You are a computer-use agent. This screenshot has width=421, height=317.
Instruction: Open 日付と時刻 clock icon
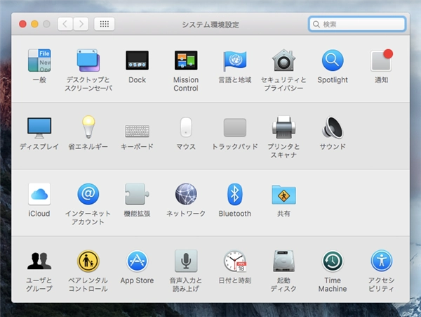[235, 261]
